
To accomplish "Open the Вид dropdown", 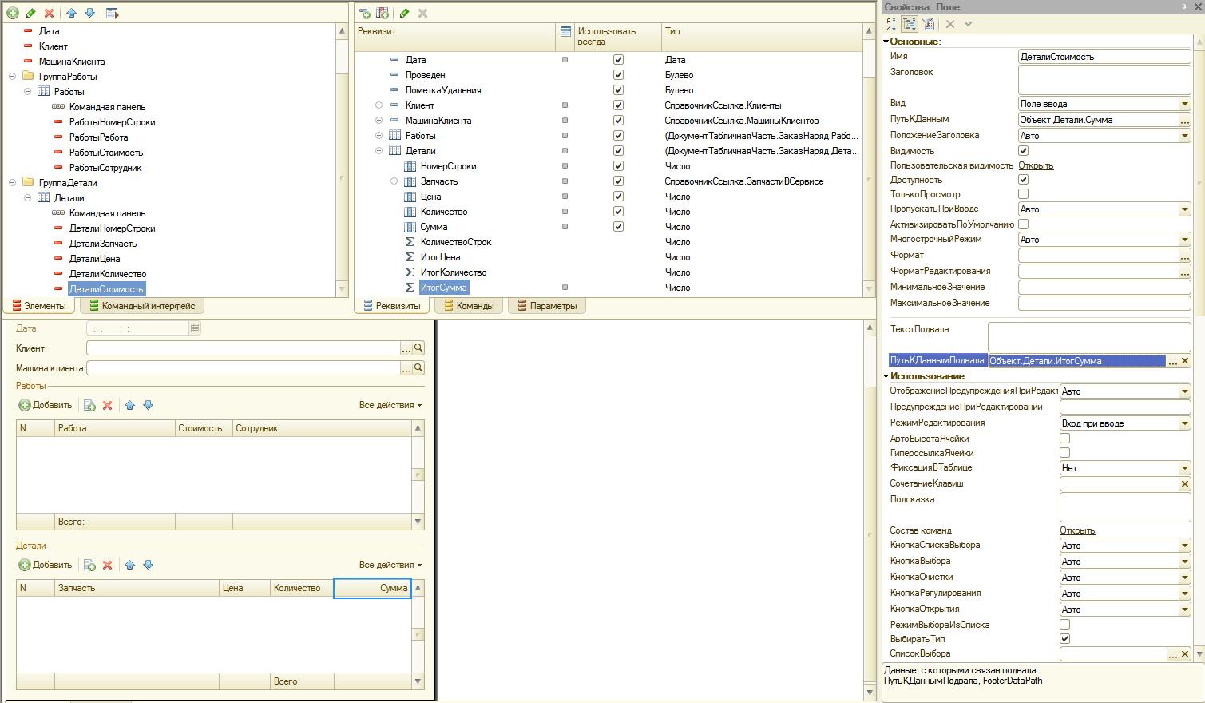I will tap(1185, 104).
